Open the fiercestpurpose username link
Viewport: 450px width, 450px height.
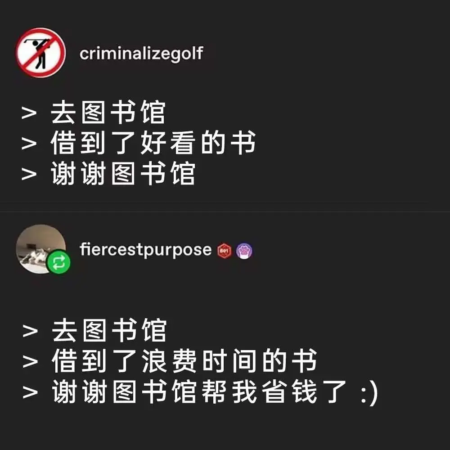tap(145, 250)
